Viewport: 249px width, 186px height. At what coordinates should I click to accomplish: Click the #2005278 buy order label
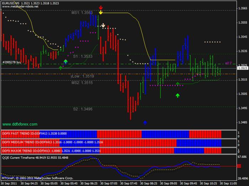(x=12, y=62)
